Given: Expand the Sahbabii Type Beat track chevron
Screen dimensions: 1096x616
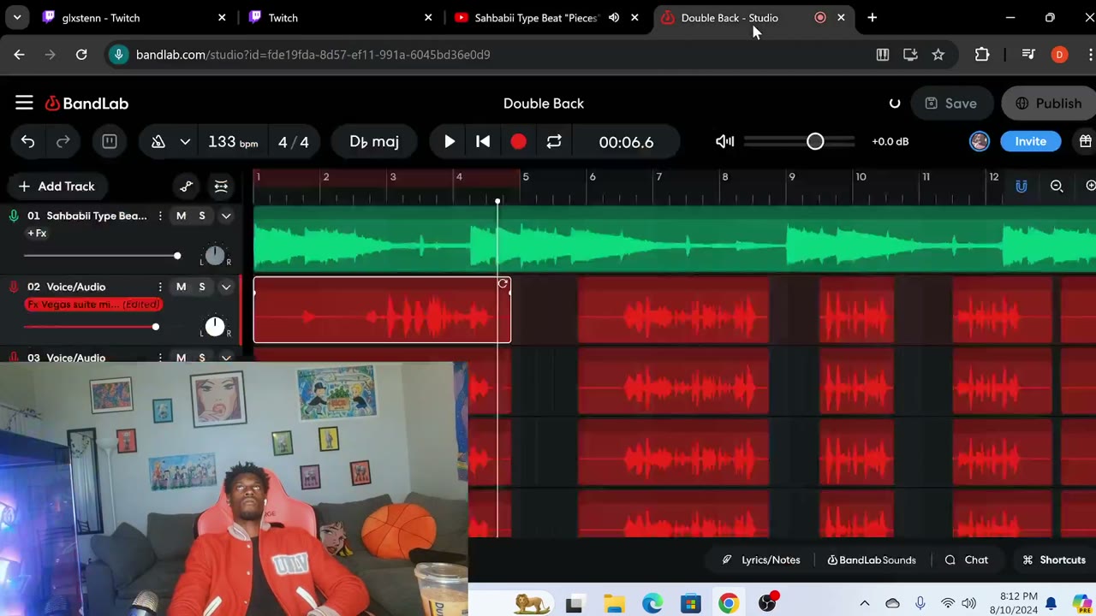Looking at the screenshot, I should pyautogui.click(x=226, y=216).
